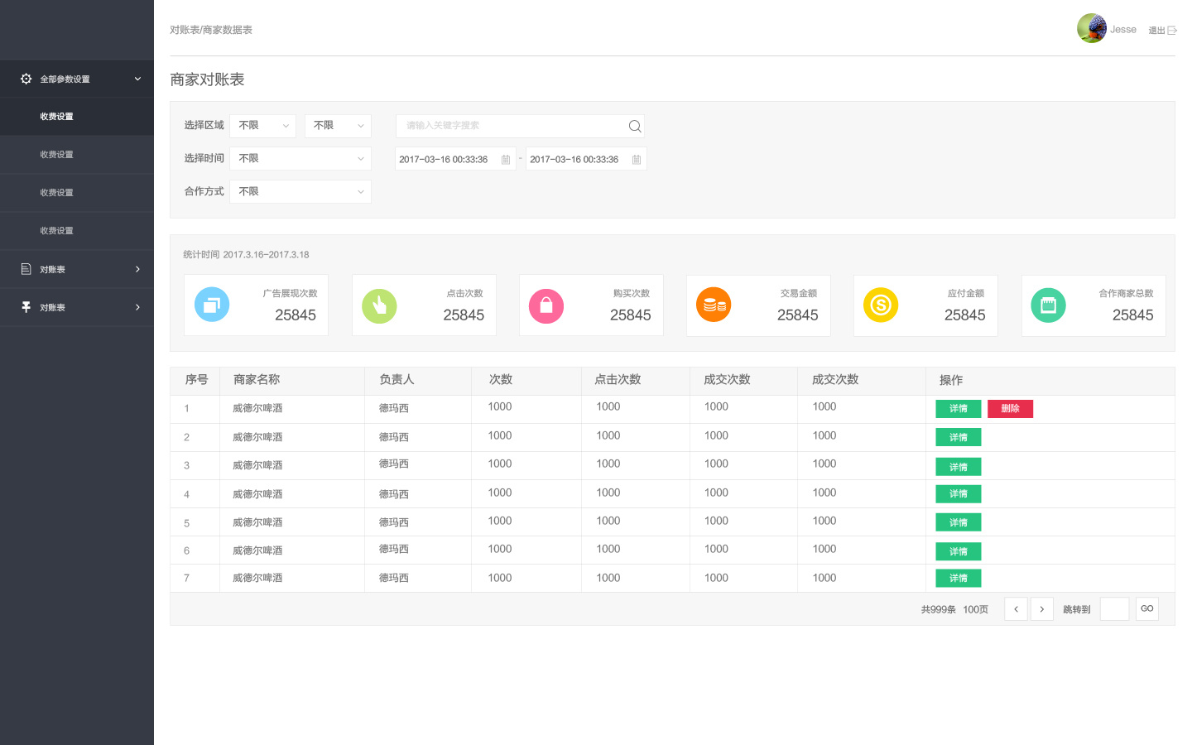Collapse the 全部参数设置 menu chevron
Image resolution: width=1192 pixels, height=745 pixels.
[x=137, y=79]
